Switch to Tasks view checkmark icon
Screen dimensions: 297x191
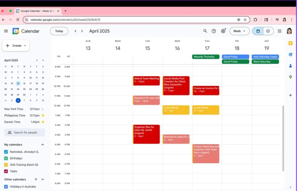[x=268, y=31]
